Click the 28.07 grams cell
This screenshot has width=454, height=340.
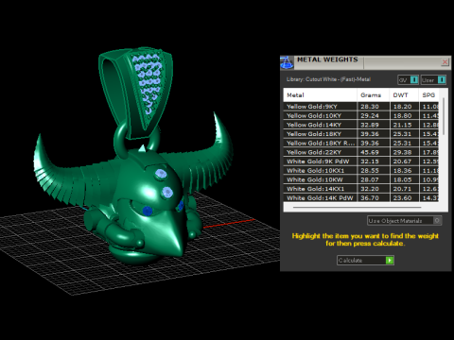[374, 179]
